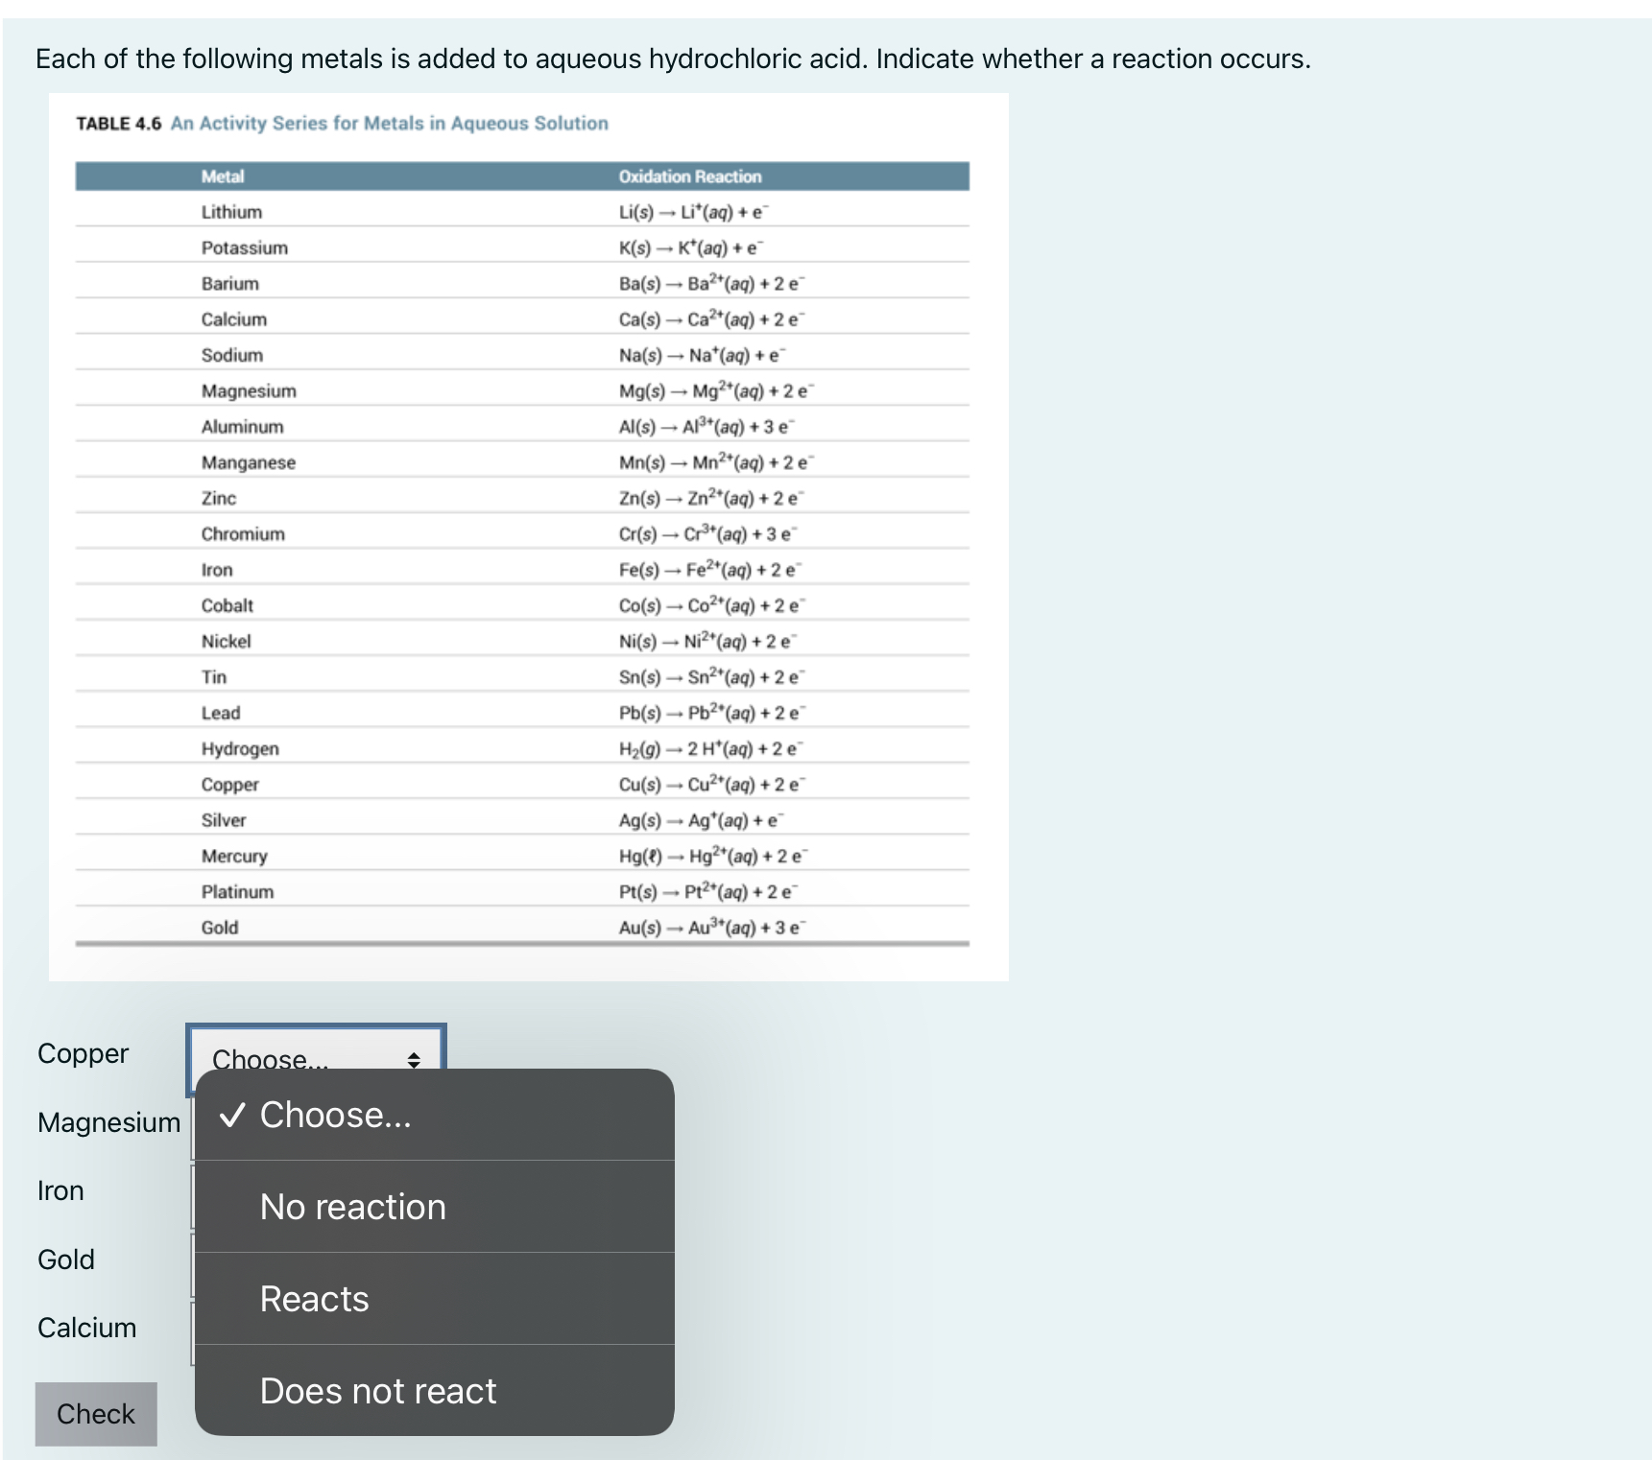The image size is (1652, 1460).
Task: Select the Gold row at table bottom
Action: pyautogui.click(x=220, y=927)
